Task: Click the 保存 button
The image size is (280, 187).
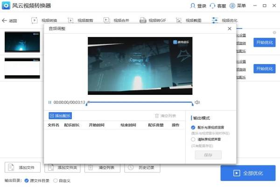Action: click(x=208, y=155)
